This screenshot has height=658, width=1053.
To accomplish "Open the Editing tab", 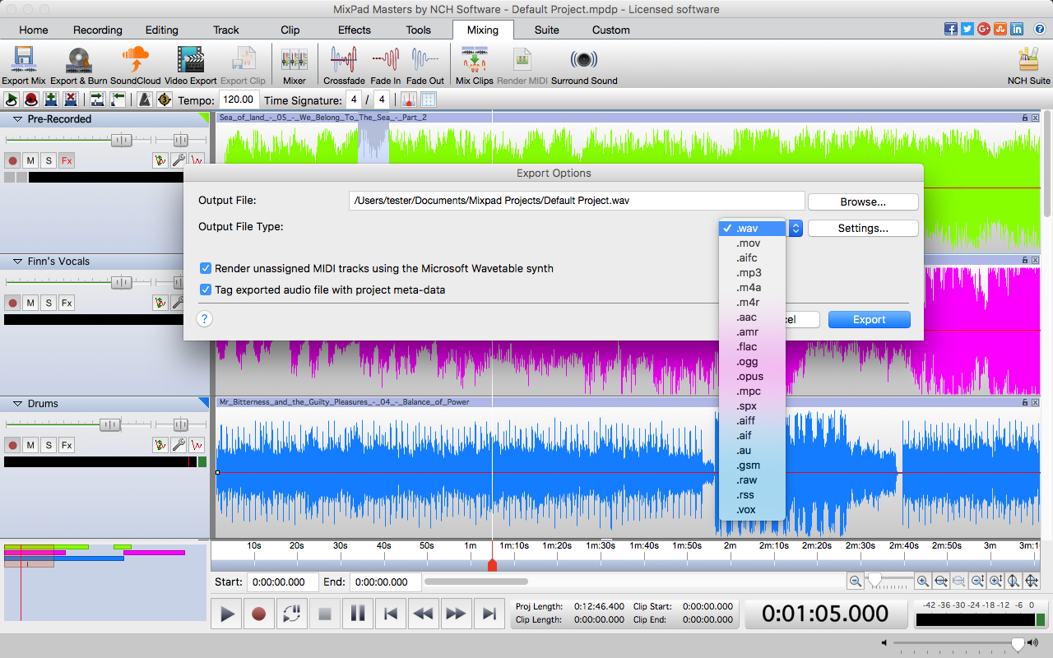I will [x=162, y=30].
